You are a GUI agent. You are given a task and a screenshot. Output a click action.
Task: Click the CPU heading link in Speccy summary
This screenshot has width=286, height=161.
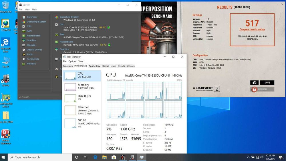pyautogui.click(x=62, y=24)
